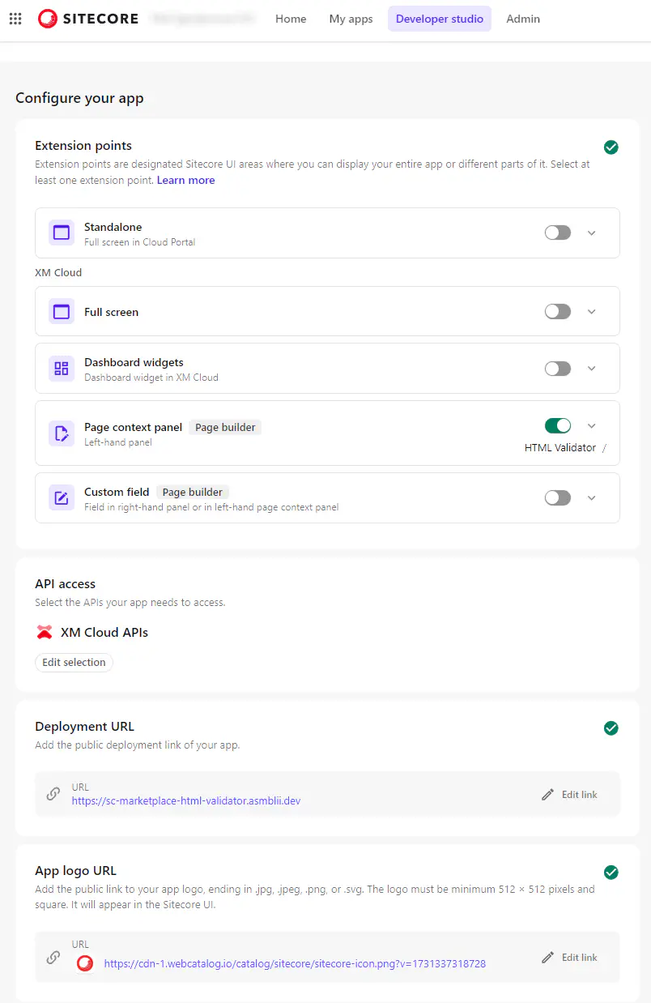Click the Deployment URL green checkmark
The width and height of the screenshot is (651, 1003).
611,728
